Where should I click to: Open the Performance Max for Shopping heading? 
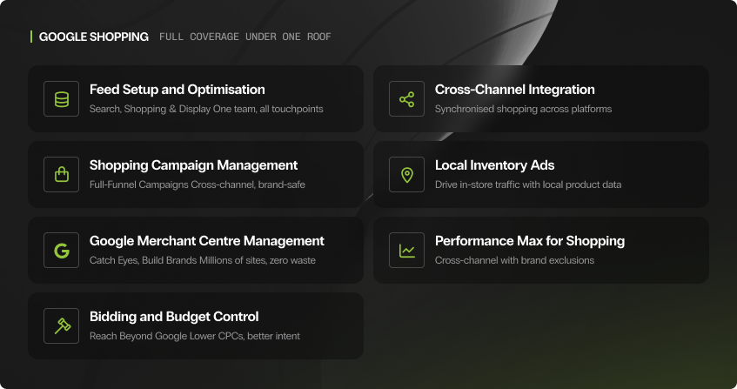[x=530, y=241]
